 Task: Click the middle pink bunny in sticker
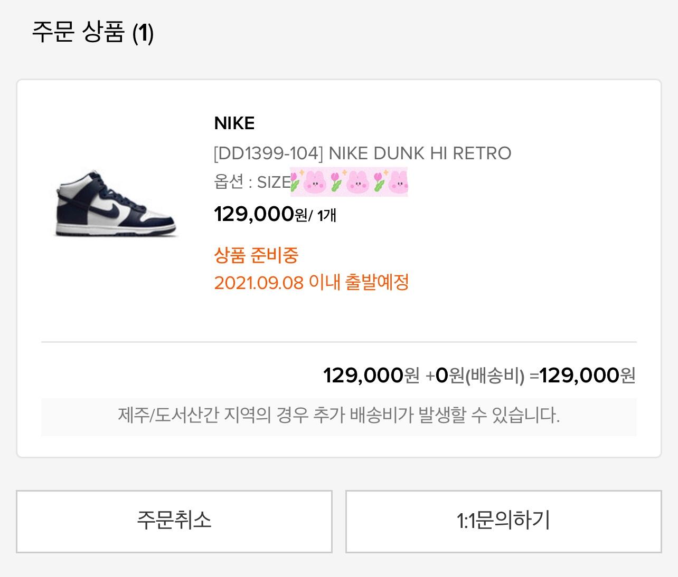coord(356,182)
